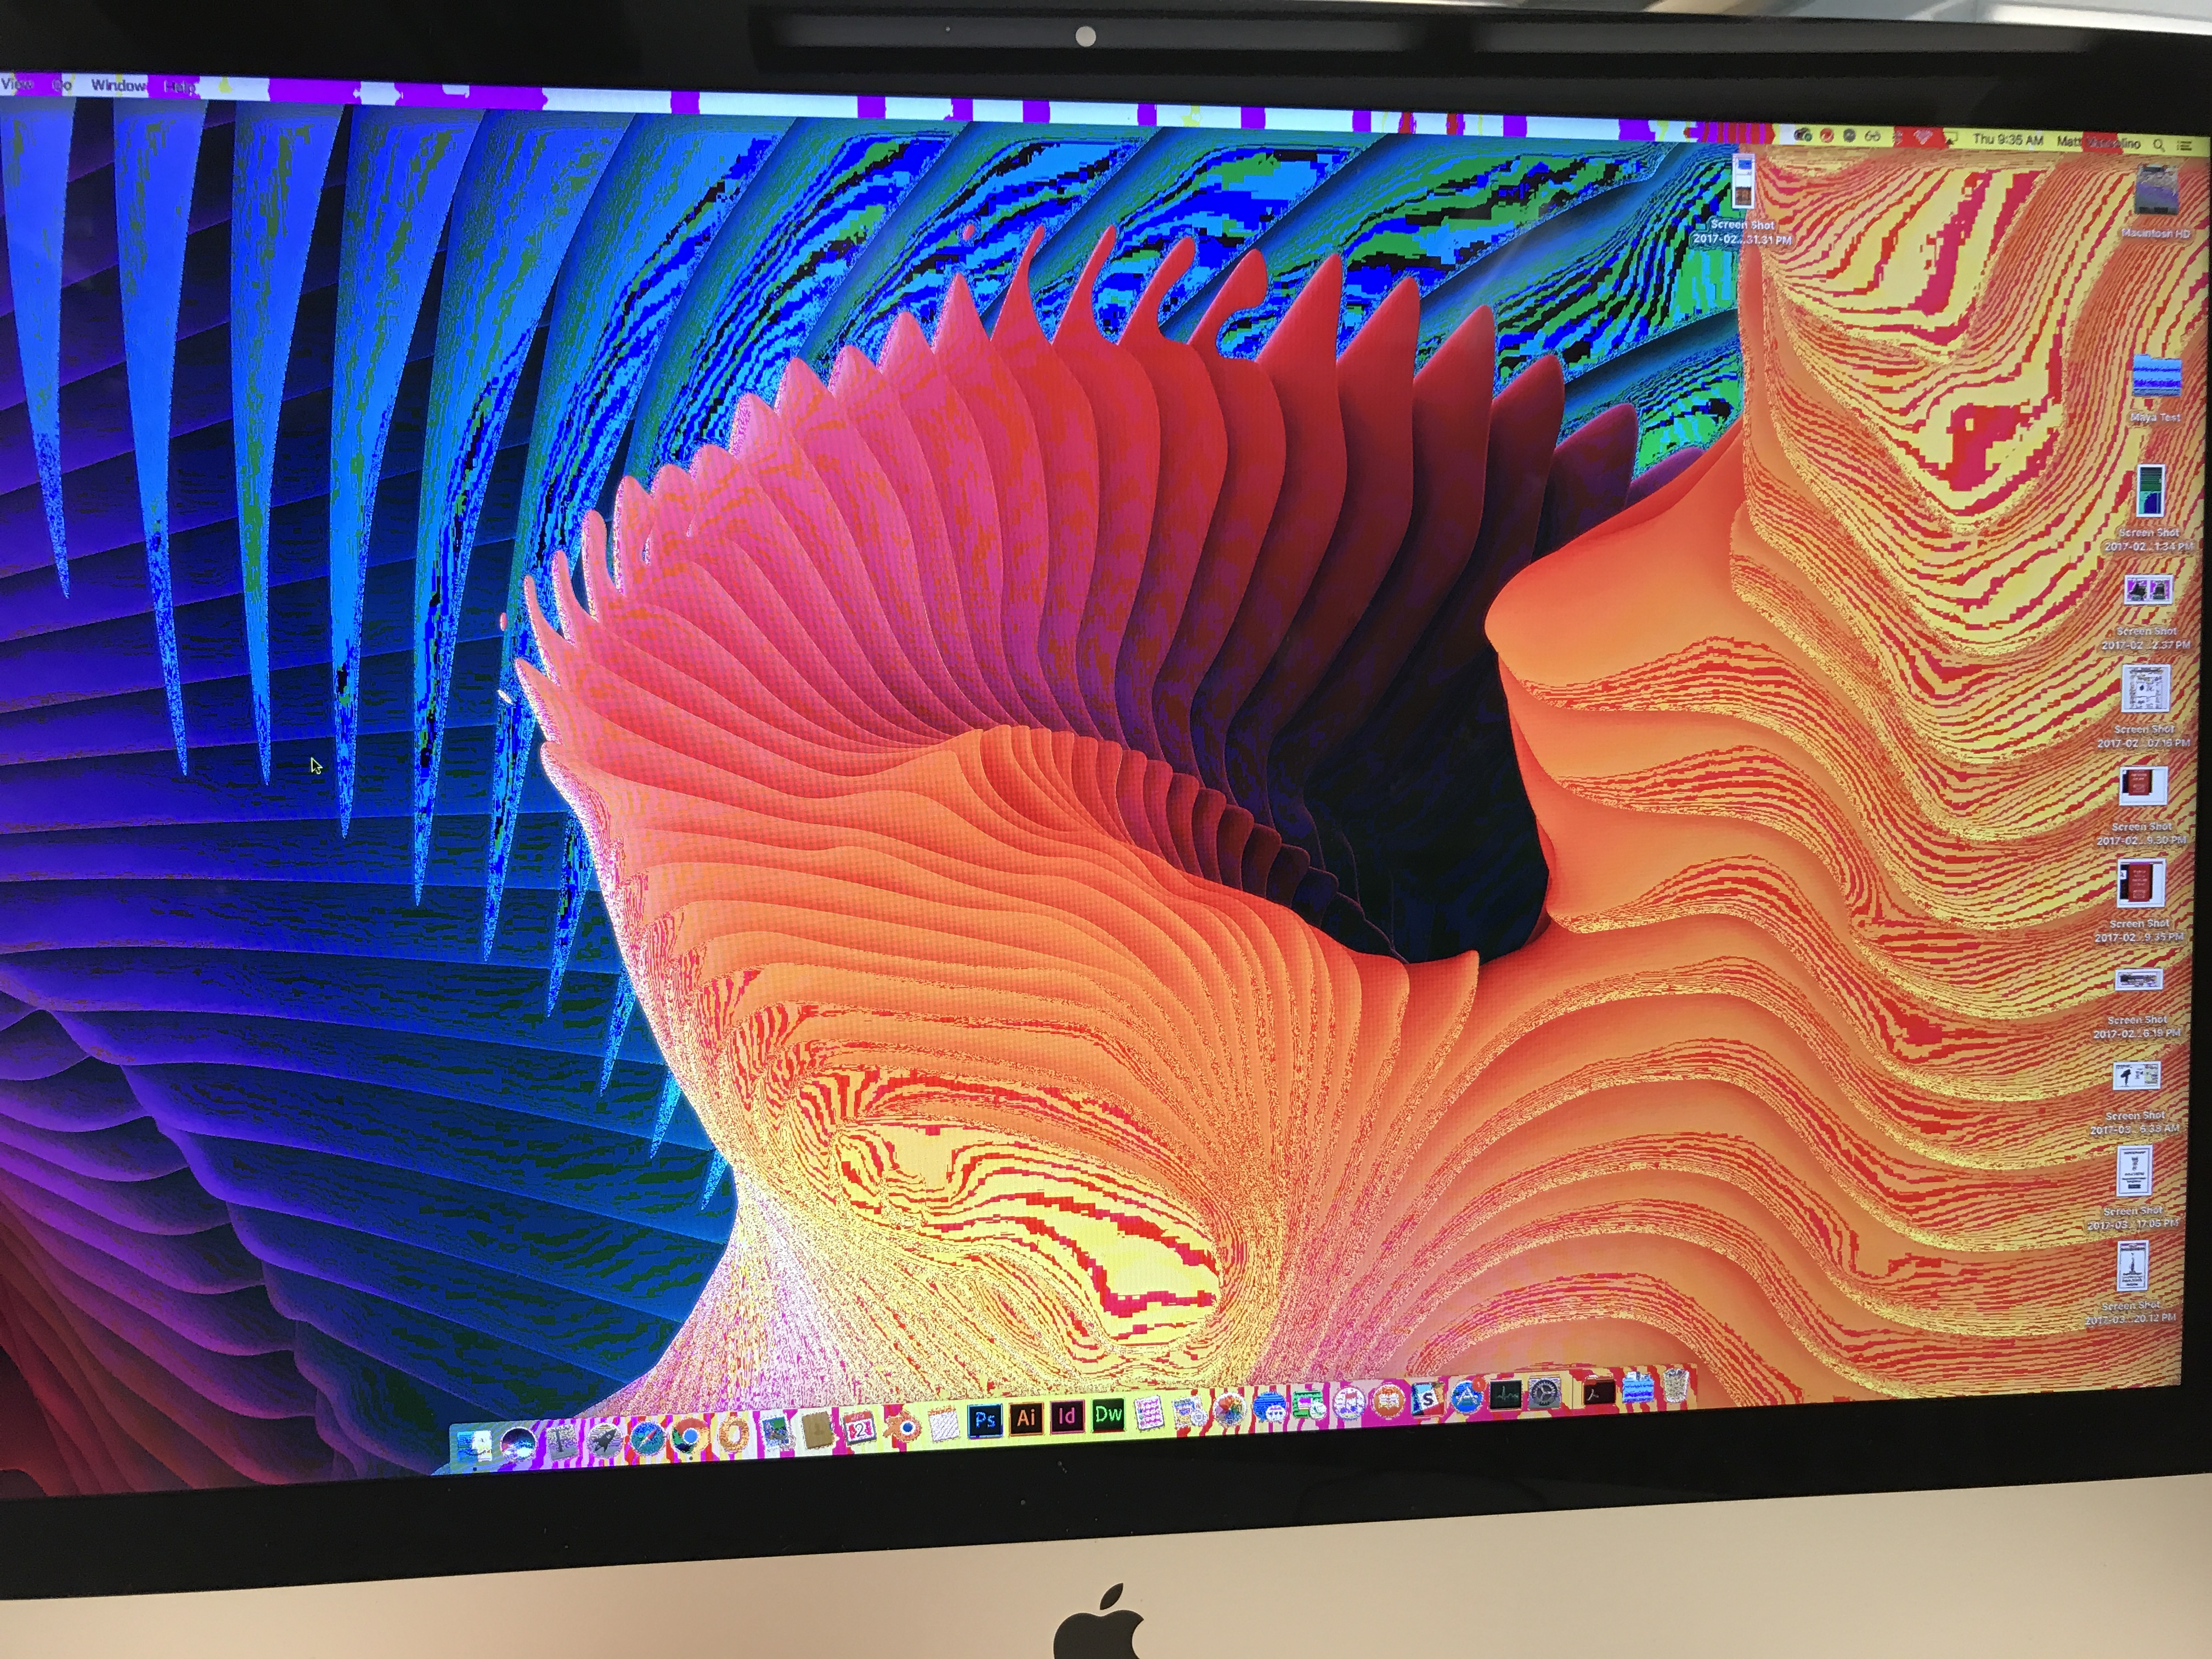Screen dimensions: 2212x1659
Task: Open the Matt user account menu
Action: point(2099,144)
